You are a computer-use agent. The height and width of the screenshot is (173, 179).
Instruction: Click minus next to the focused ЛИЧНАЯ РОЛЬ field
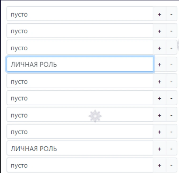pos(172,64)
